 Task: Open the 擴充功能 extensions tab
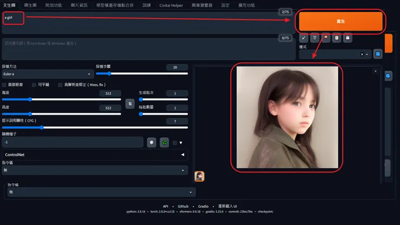click(x=246, y=5)
